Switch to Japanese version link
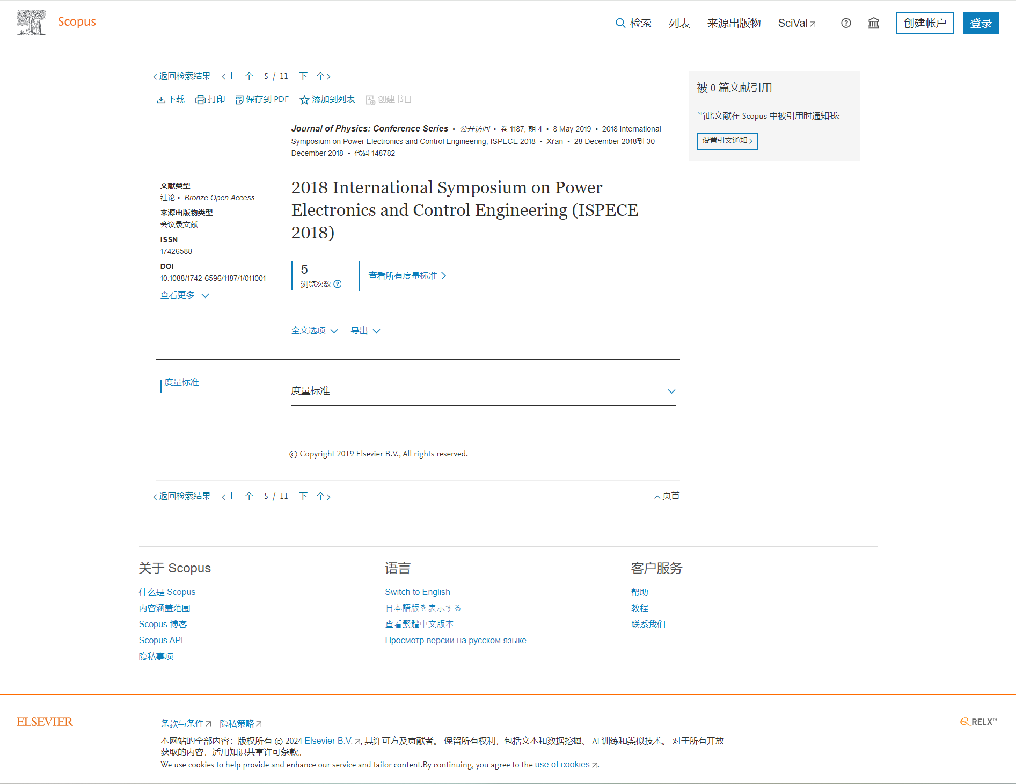Viewport: 1016px width, 784px height. click(423, 608)
